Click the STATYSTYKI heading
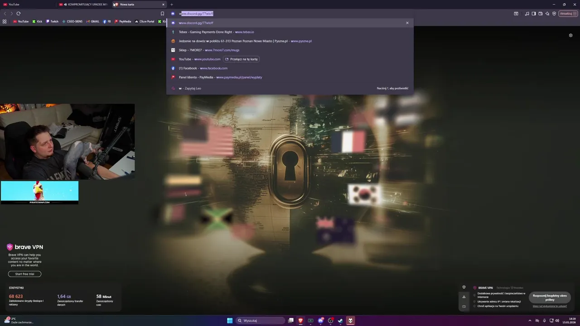 (16, 288)
